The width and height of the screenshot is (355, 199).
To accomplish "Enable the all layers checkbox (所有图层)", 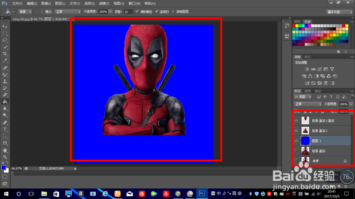I will [x=173, y=12].
